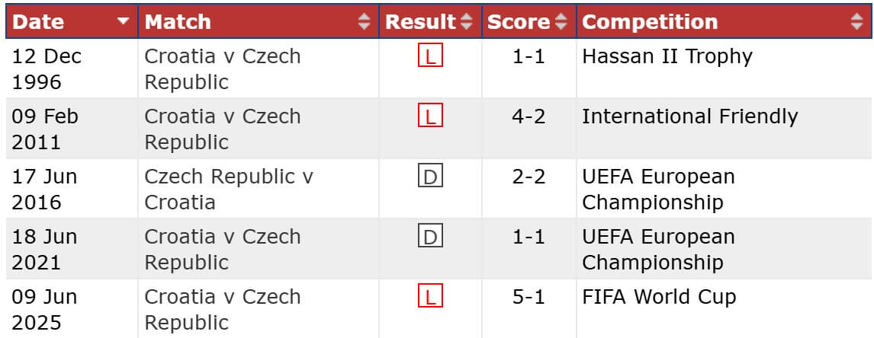
Task: Open the 2025 Croatia v Czech Republic match
Action: point(222,309)
